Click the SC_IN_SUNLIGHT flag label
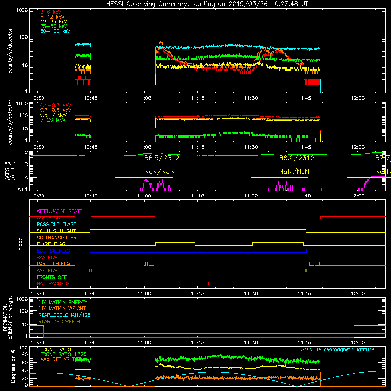The width and height of the screenshot is (391, 391). pyautogui.click(x=56, y=231)
